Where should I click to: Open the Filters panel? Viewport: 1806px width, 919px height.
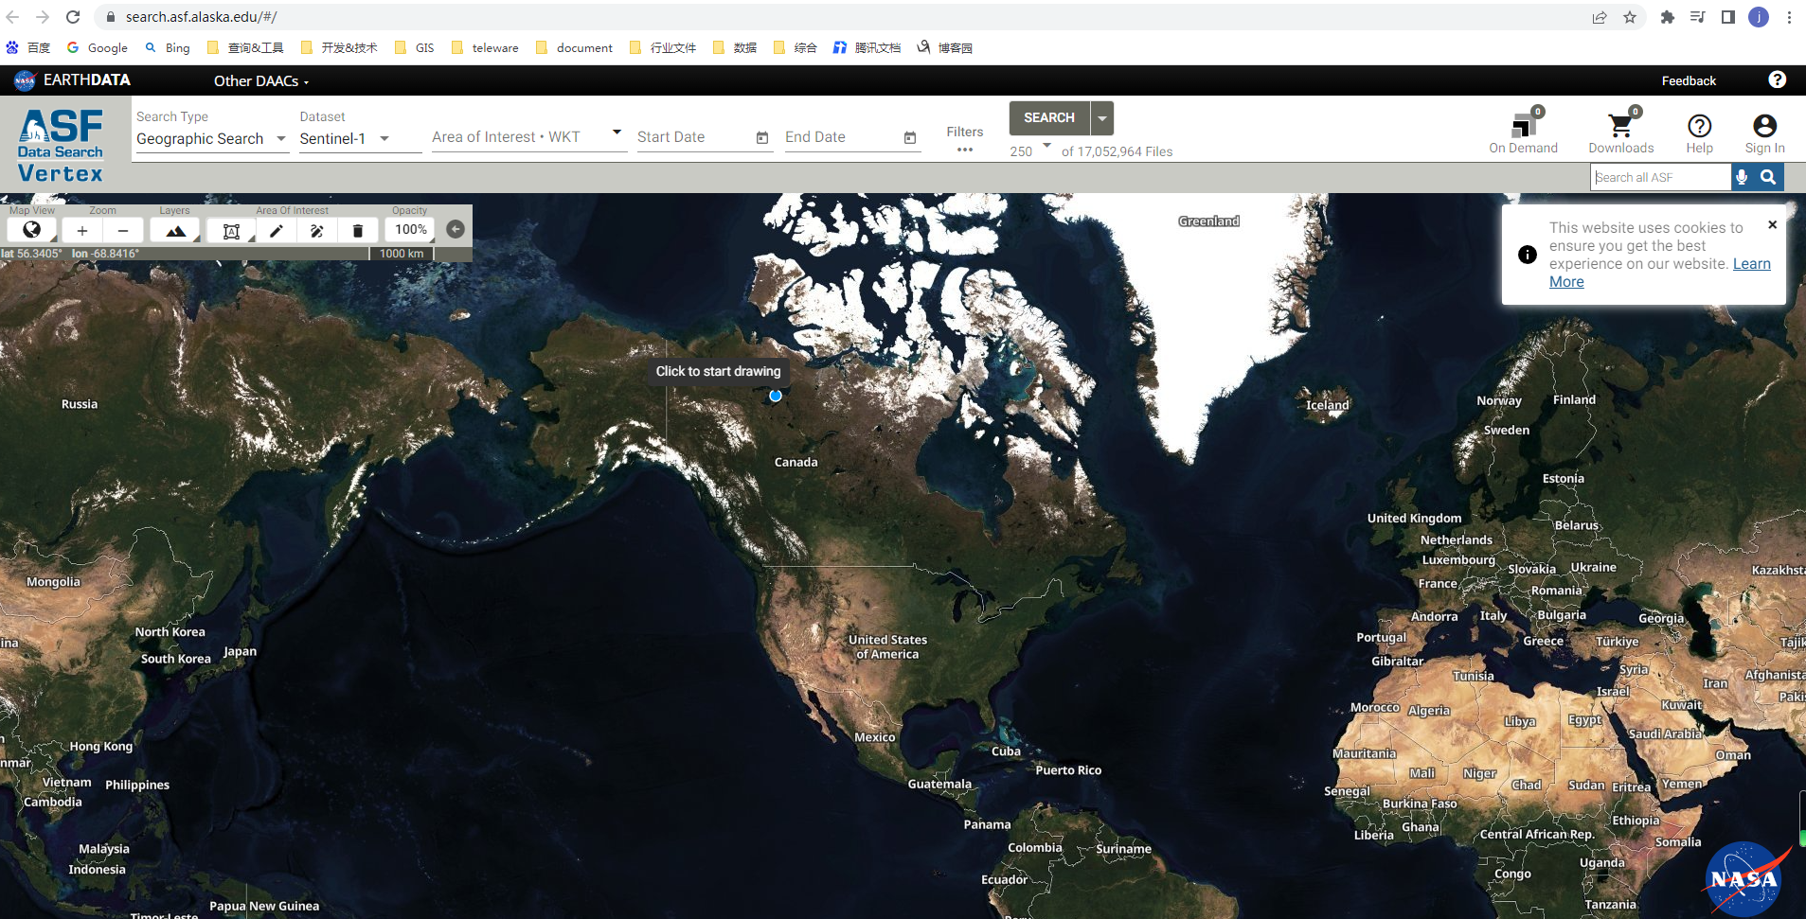965,138
